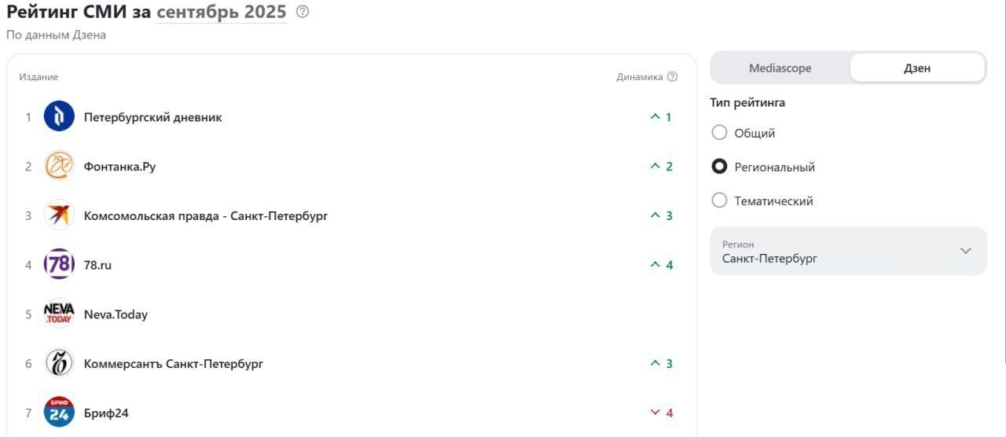Click the Коммерсантъ Санкт-Петербург logo icon
This screenshot has width=1006, height=437.
pos(59,363)
